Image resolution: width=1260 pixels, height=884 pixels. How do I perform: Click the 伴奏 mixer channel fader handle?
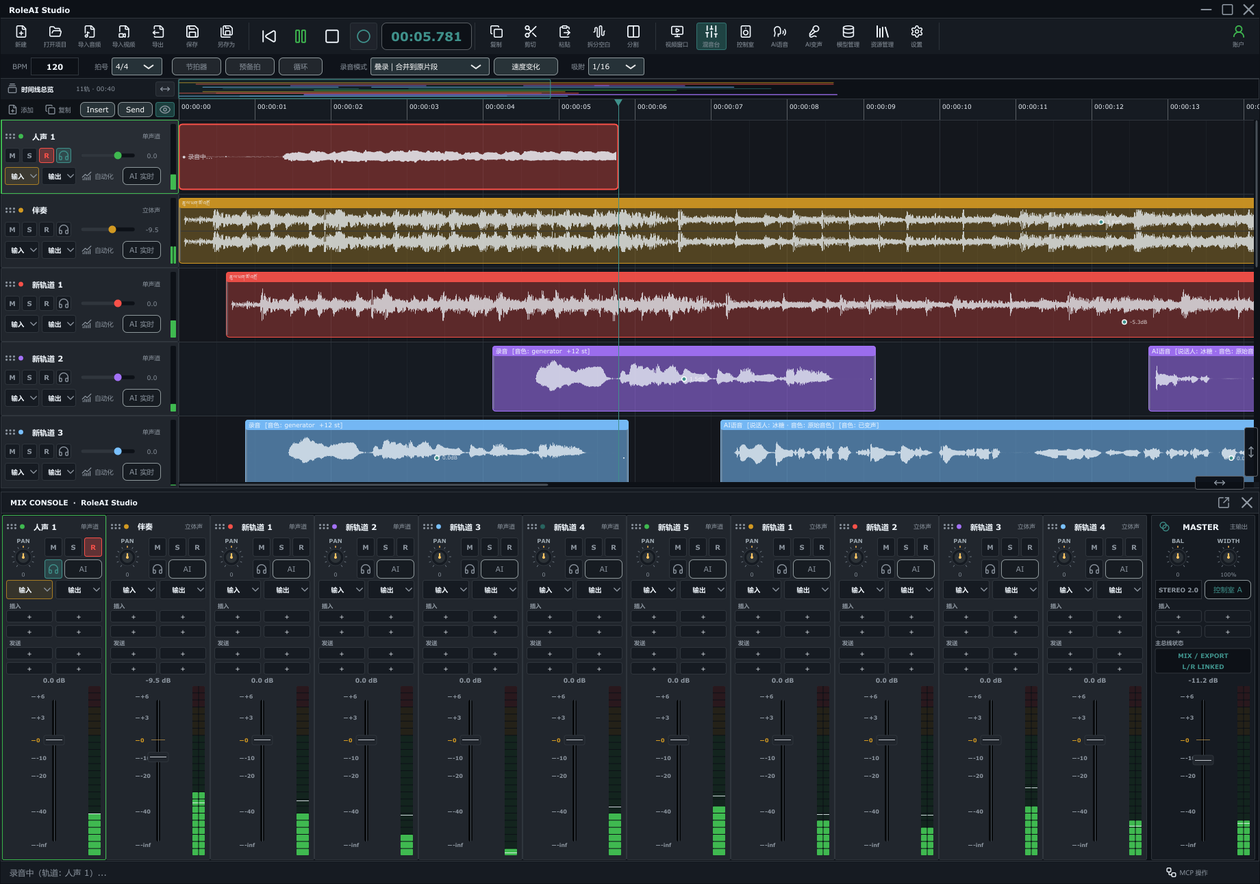158,757
